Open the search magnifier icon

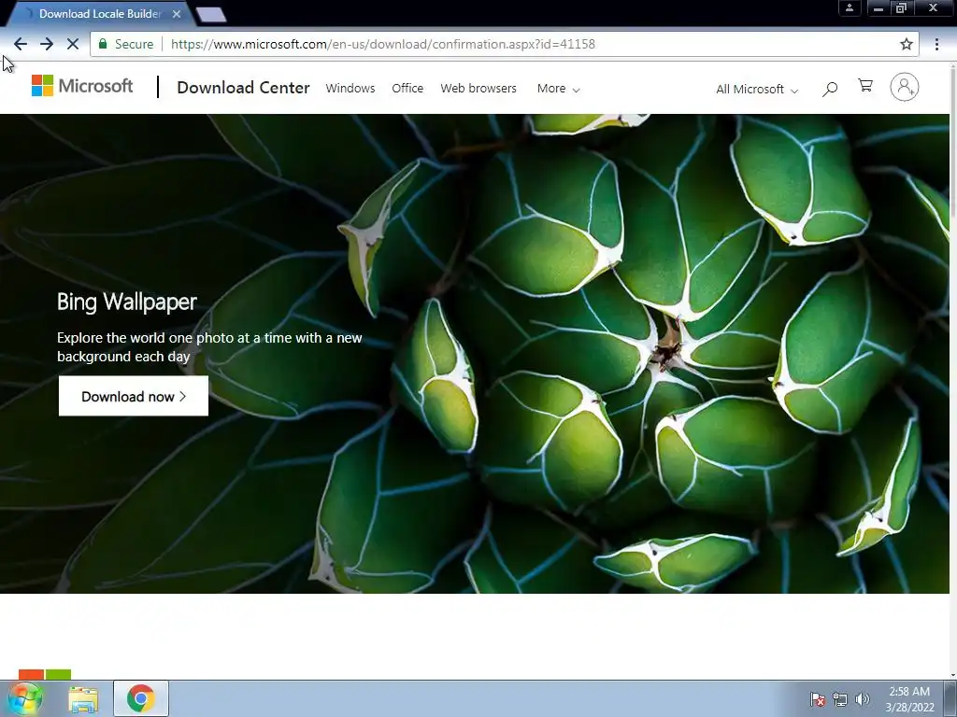tap(830, 89)
